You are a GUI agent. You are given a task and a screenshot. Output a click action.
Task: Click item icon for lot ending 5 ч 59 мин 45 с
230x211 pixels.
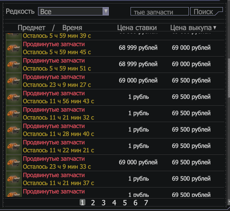[14, 48]
